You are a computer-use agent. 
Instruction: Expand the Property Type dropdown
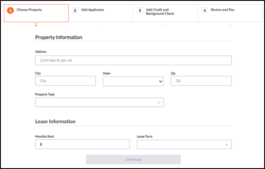pos(99,102)
